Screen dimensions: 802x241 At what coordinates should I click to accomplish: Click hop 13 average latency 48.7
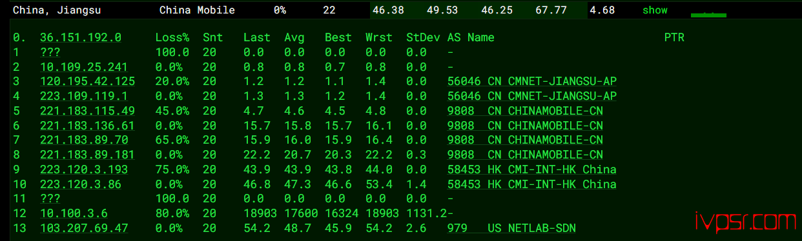click(x=298, y=228)
